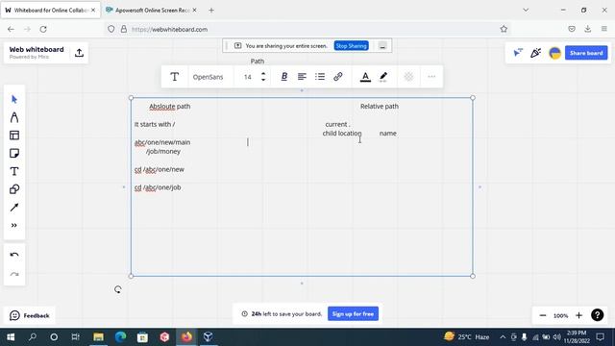Viewport: 615px width, 346px height.
Task: Click the 'Relative path' text
Action: (380, 107)
